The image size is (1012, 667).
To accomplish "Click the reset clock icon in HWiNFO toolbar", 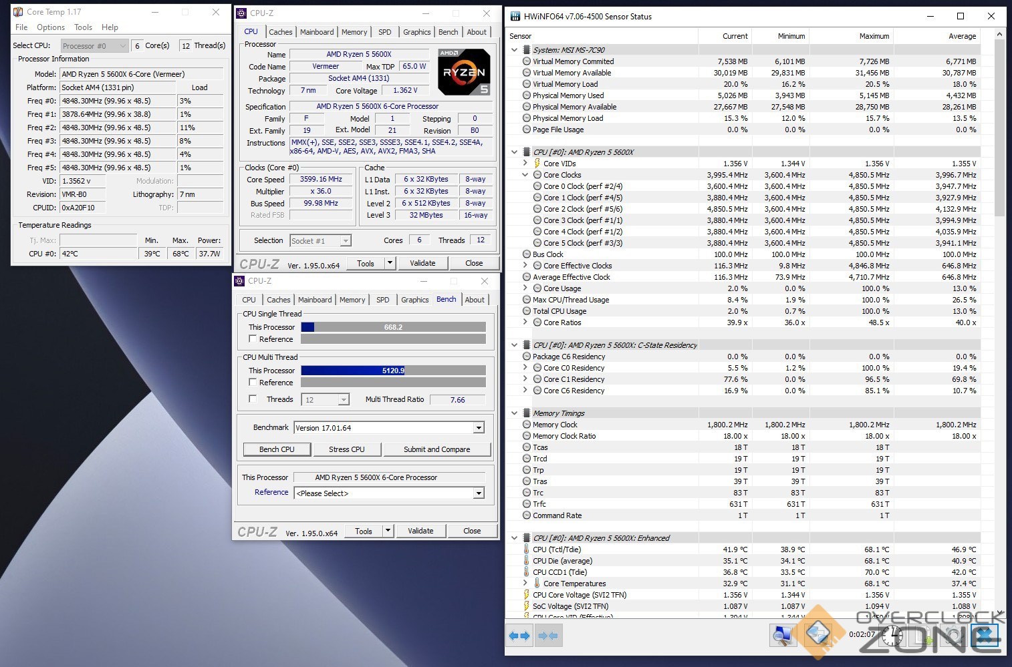I will pos(892,635).
